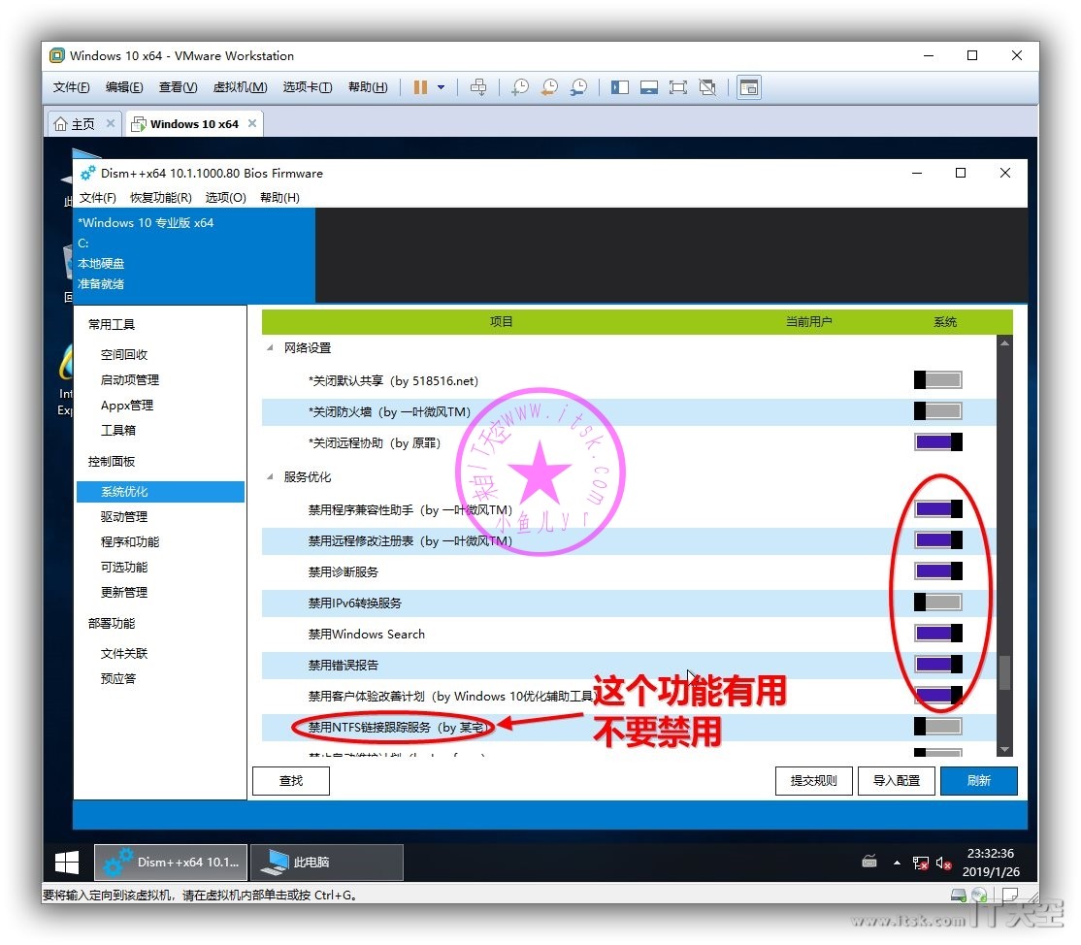Select the Windows 10 专业版 x64 image tile
1081x945 pixels.
point(194,255)
